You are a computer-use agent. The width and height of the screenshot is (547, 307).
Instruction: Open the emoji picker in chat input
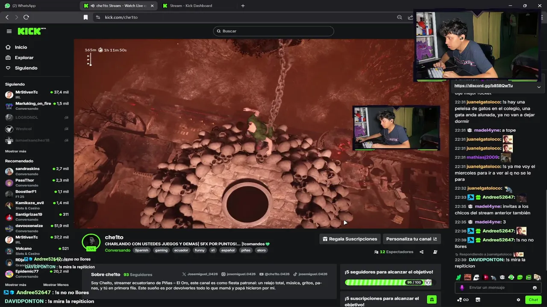535,287
